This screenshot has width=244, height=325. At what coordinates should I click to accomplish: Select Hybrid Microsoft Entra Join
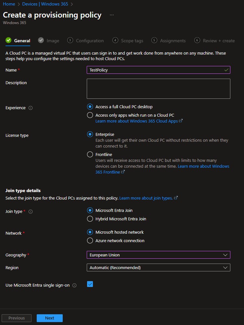[90, 219]
